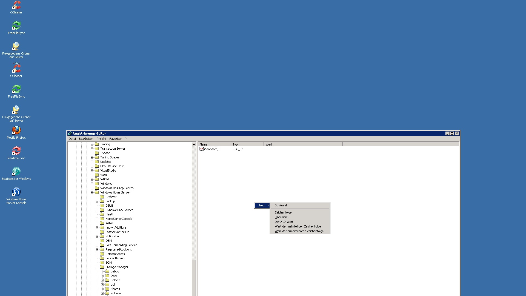This screenshot has height=296, width=526.
Task: Click the Name column header
Action: pyautogui.click(x=214, y=144)
